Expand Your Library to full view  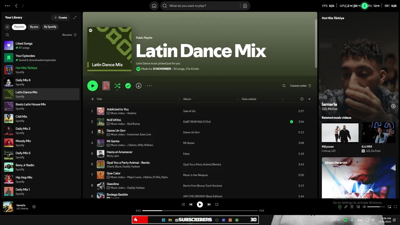coord(75,17)
